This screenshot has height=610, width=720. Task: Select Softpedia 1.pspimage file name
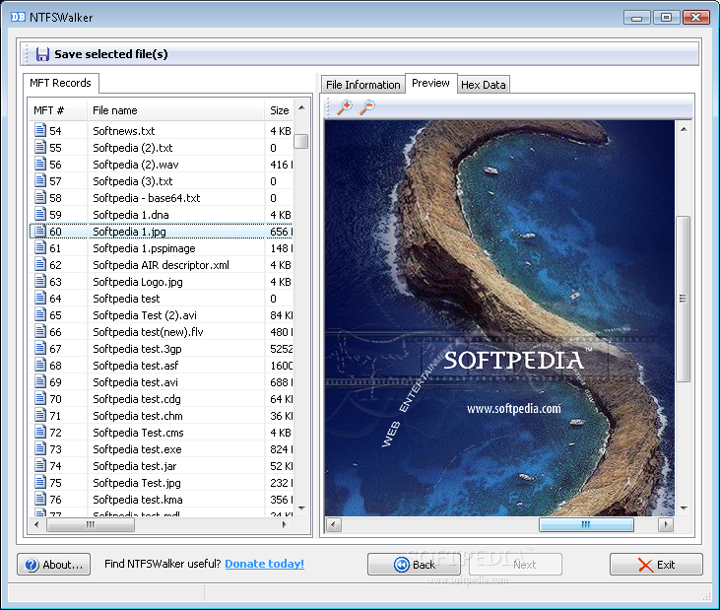tap(144, 248)
